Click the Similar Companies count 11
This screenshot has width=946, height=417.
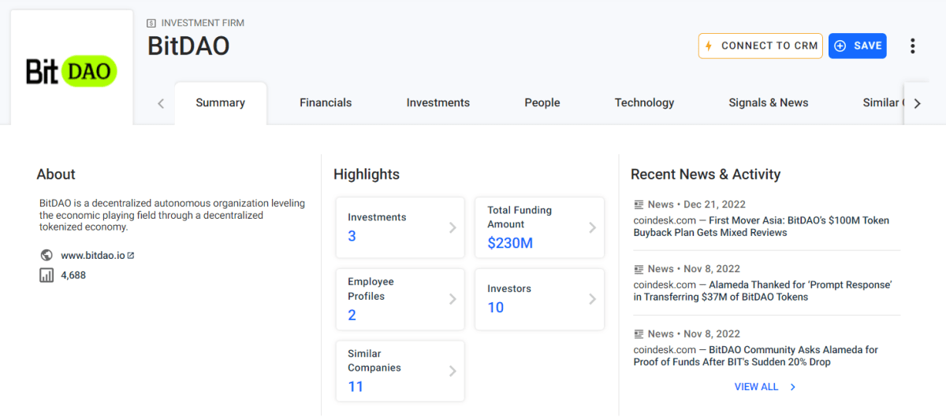click(x=356, y=386)
